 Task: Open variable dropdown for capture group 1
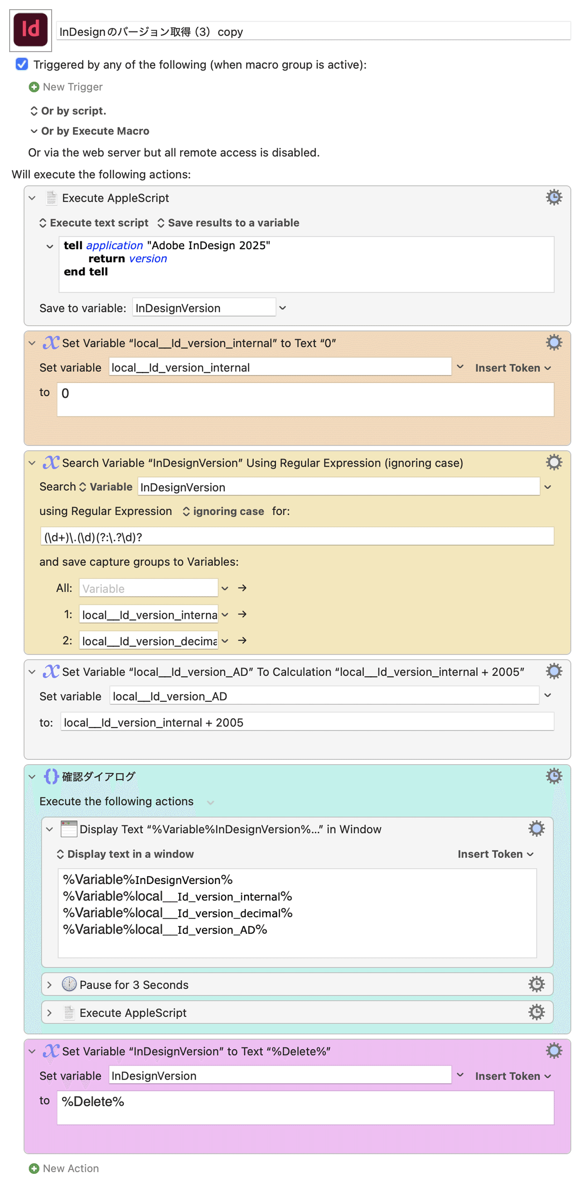225,614
